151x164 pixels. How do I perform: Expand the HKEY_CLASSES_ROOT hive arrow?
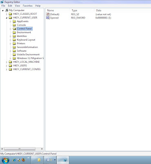(7, 14)
